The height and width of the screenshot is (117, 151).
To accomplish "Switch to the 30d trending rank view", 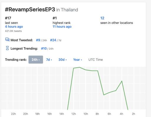I will pos(63,60).
